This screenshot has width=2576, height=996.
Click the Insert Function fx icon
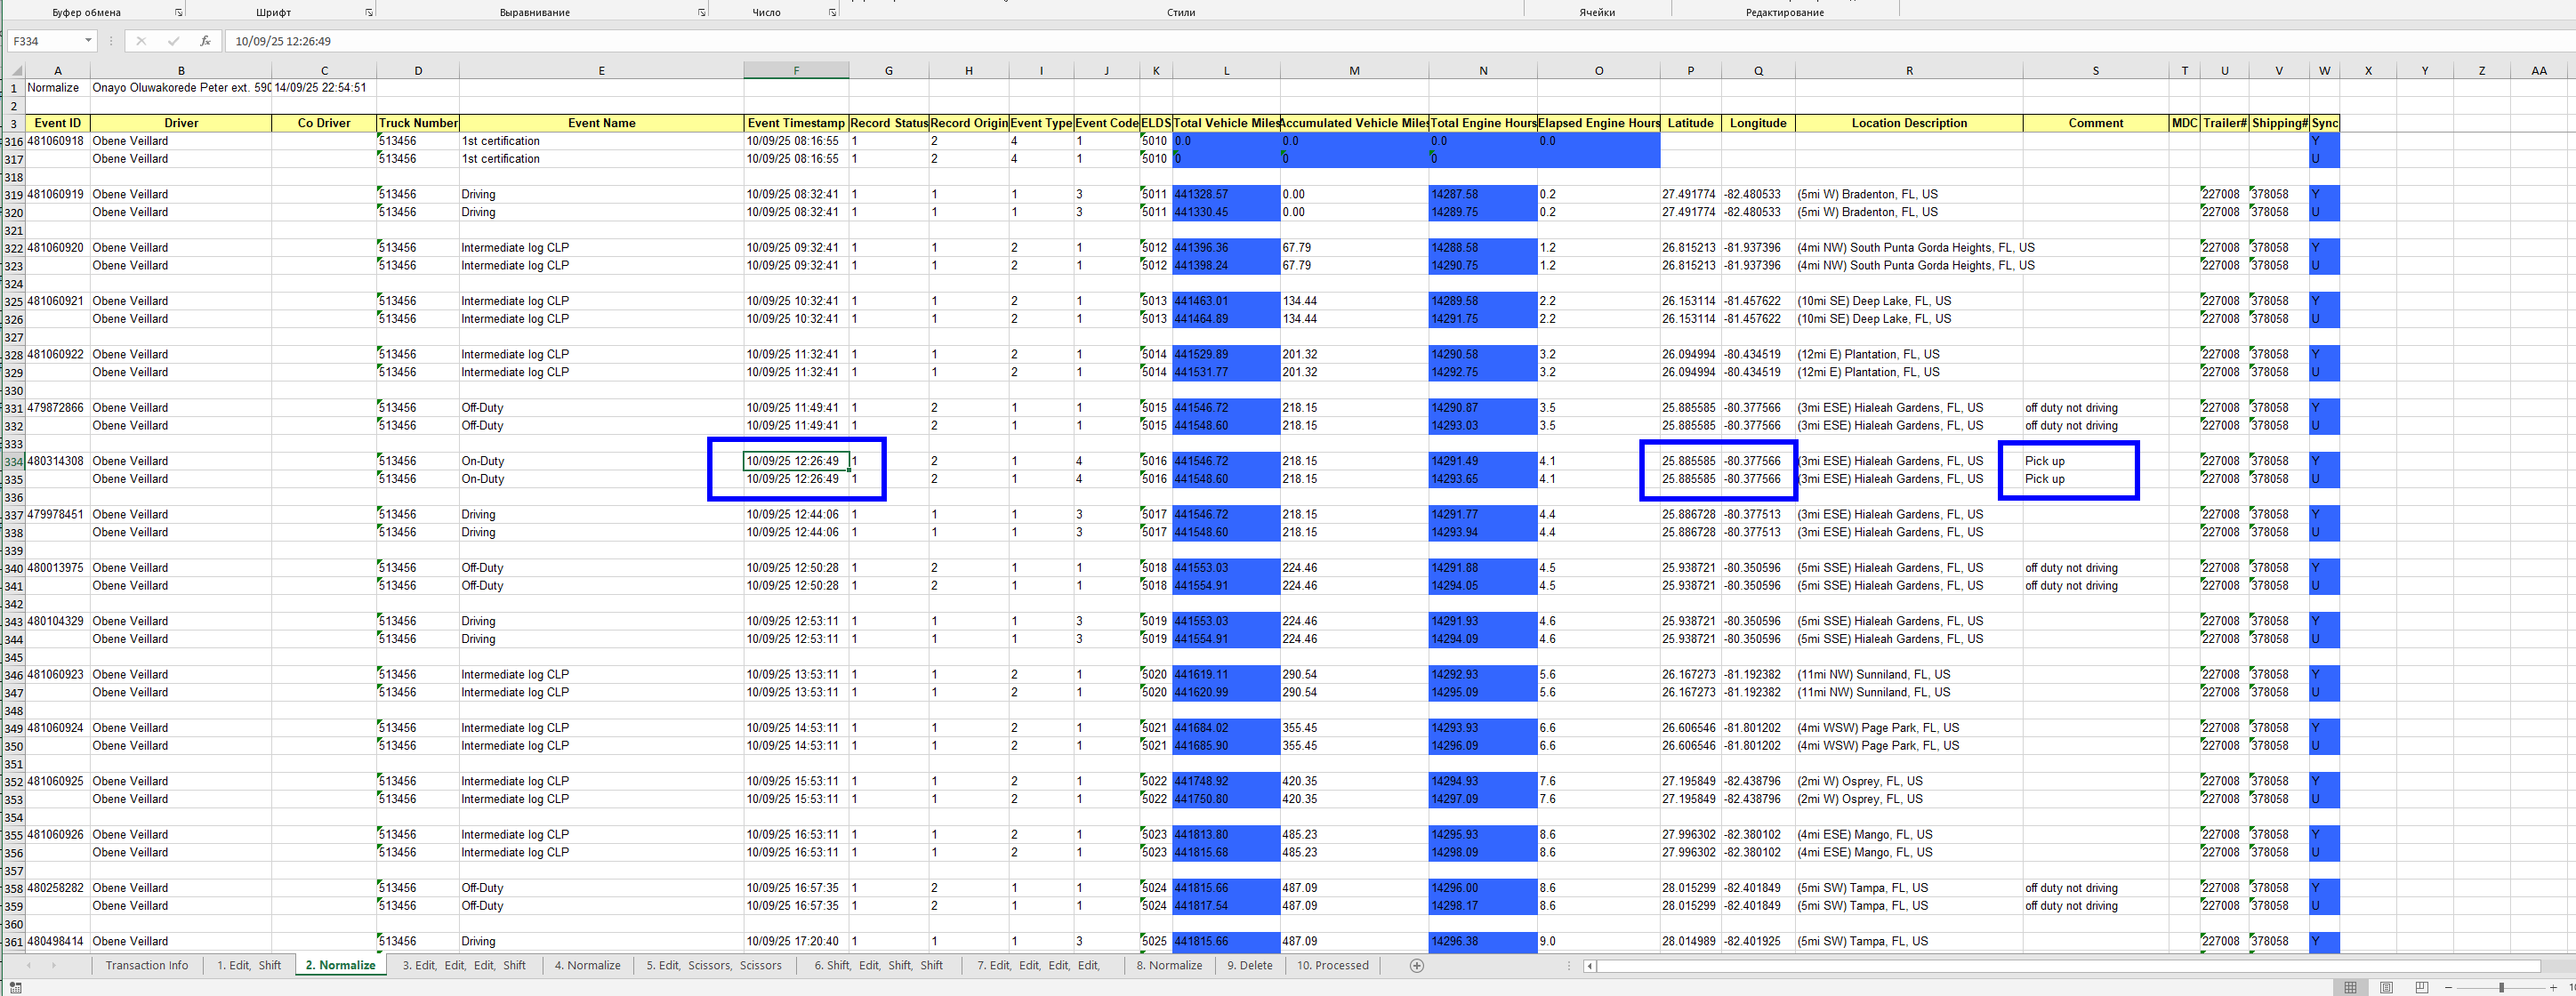tap(205, 41)
